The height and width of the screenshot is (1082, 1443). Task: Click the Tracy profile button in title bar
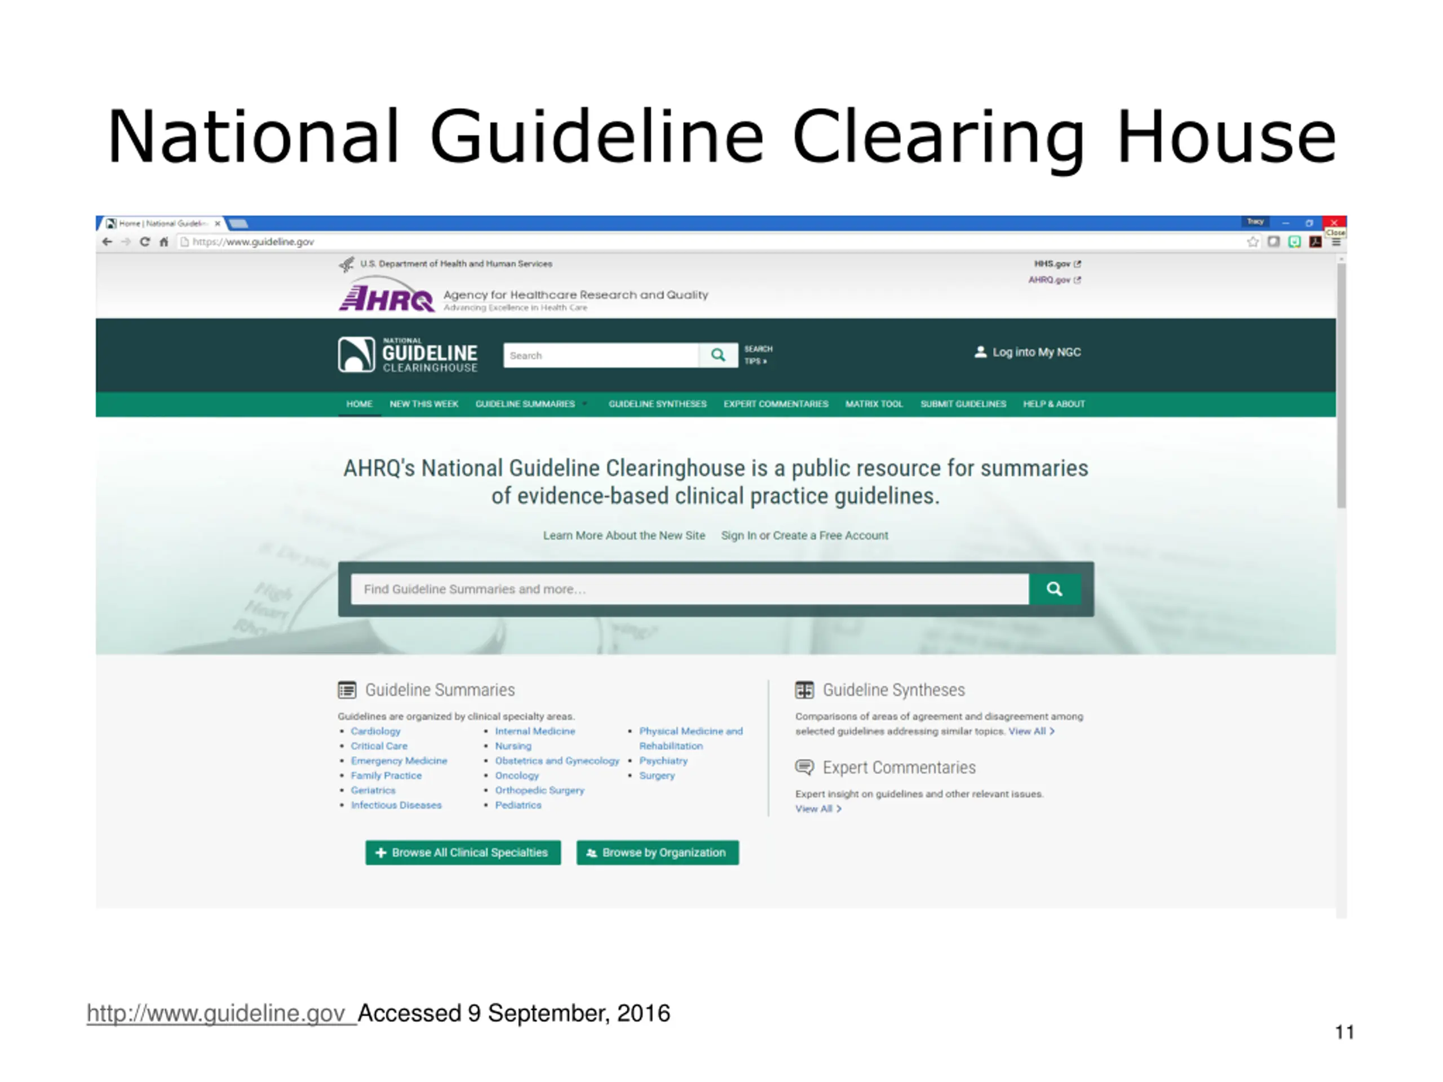pyautogui.click(x=1255, y=221)
